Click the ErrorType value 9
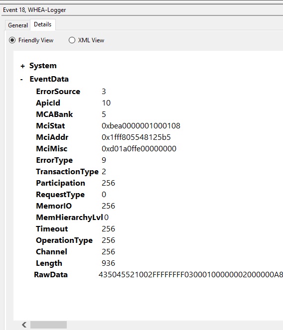 104,160
